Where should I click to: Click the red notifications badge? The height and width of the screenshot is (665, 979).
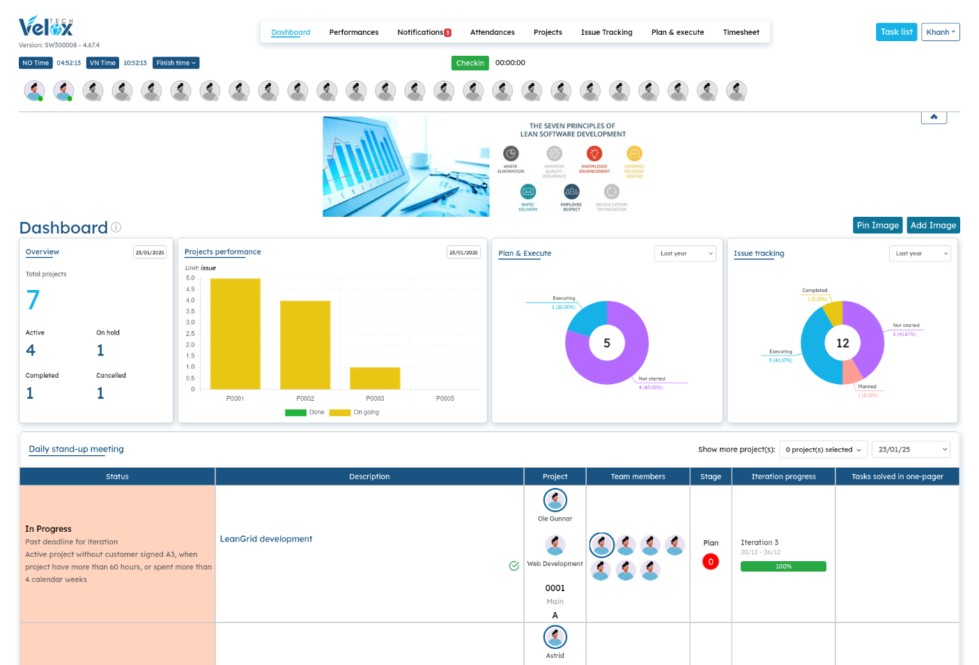click(x=447, y=33)
